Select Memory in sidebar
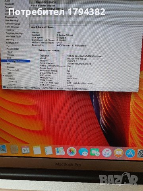The image size is (143, 191). (x=10, y=39)
